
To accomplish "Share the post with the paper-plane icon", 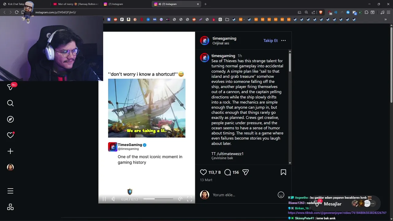I will 246,172.
